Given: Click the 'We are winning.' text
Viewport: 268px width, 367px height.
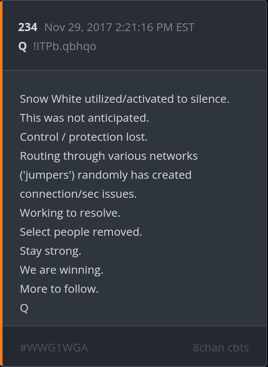Looking at the screenshot, I should pyautogui.click(x=61, y=270).
